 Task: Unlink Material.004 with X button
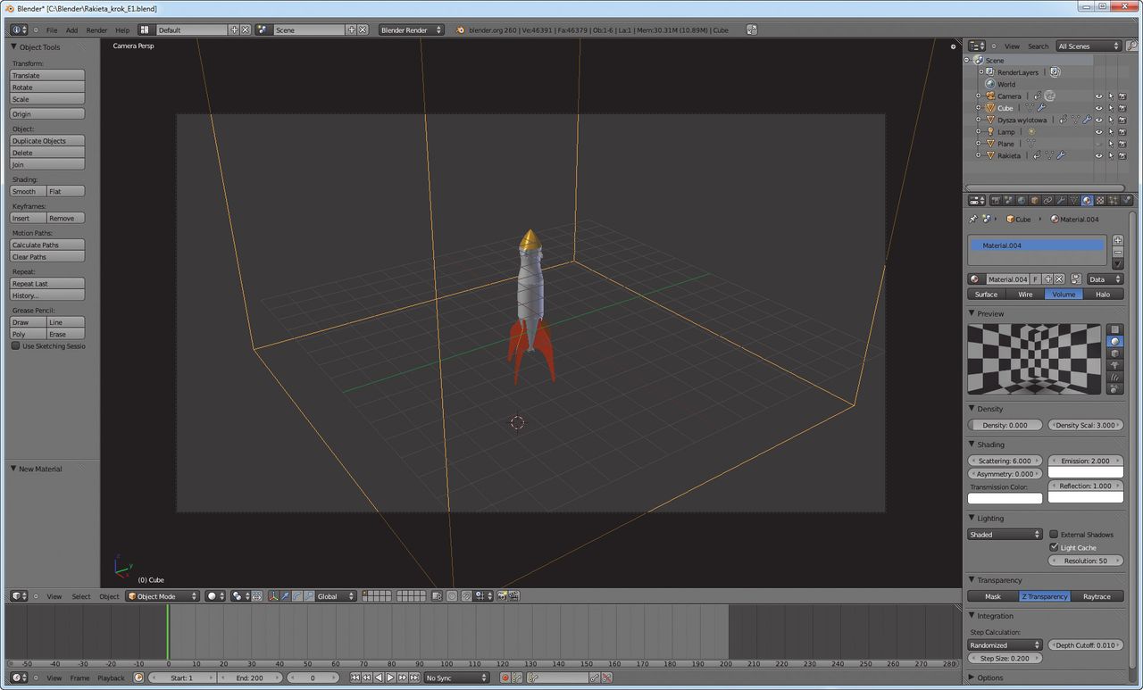coord(1059,279)
